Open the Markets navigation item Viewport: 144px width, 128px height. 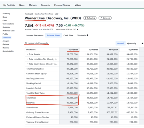pyautogui.click(x=33, y=5)
